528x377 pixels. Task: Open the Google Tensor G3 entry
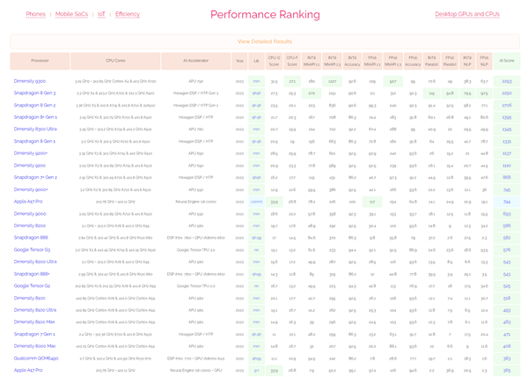(32, 249)
